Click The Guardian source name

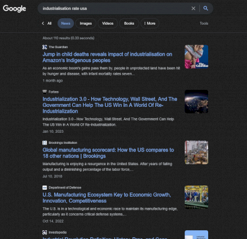[x=58, y=47]
